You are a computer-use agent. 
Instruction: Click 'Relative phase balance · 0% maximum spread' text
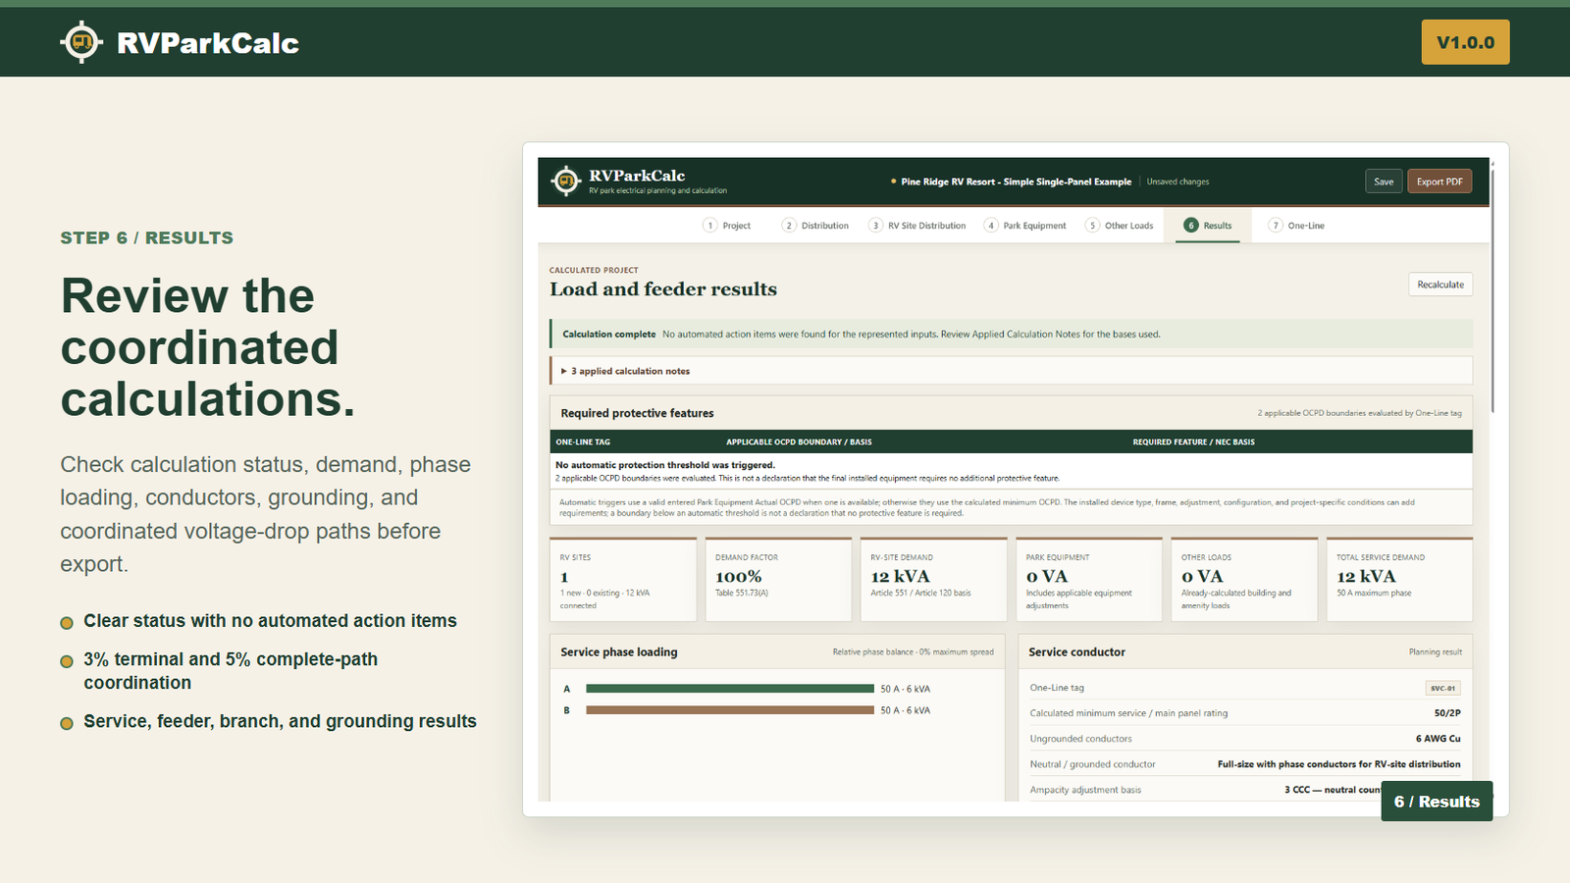[913, 652]
